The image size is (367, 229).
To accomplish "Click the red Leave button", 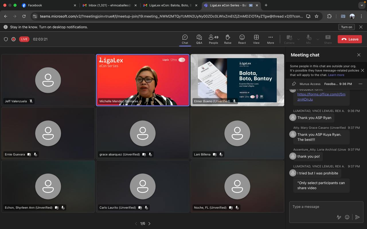I will (x=350, y=39).
